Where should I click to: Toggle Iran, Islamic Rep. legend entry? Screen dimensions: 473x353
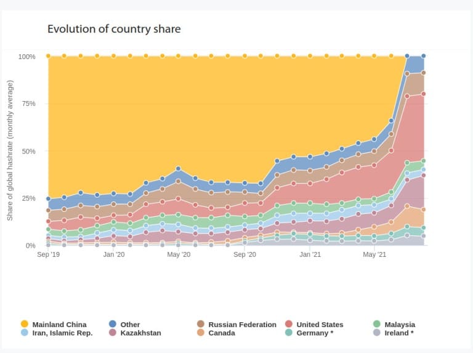point(57,333)
